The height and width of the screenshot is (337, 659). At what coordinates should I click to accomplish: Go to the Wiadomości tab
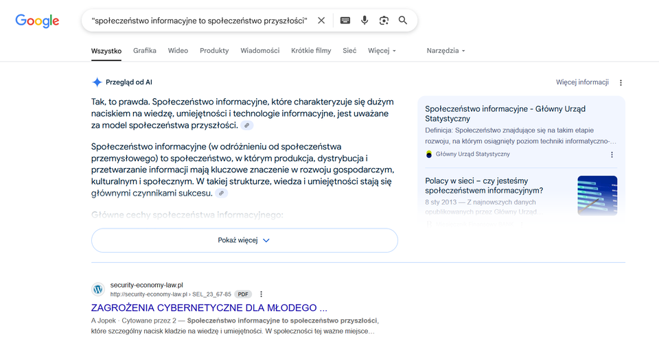259,50
